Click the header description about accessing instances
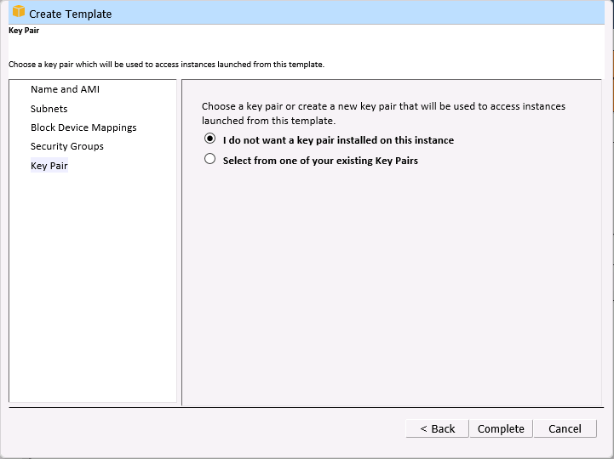 [166, 64]
